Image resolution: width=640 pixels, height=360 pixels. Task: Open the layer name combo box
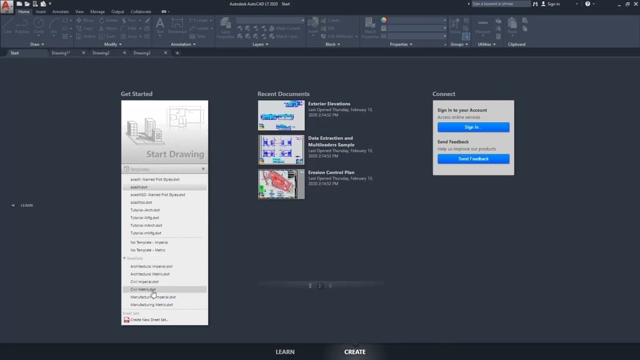pyautogui.click(x=270, y=20)
